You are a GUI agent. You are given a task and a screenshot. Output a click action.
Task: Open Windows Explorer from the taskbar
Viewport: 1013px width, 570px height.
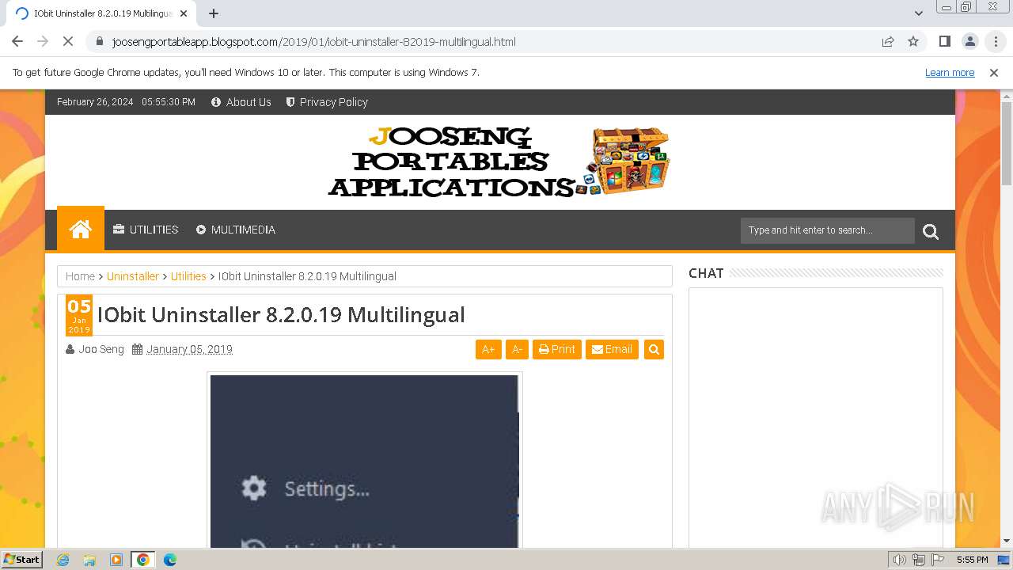coord(89,560)
